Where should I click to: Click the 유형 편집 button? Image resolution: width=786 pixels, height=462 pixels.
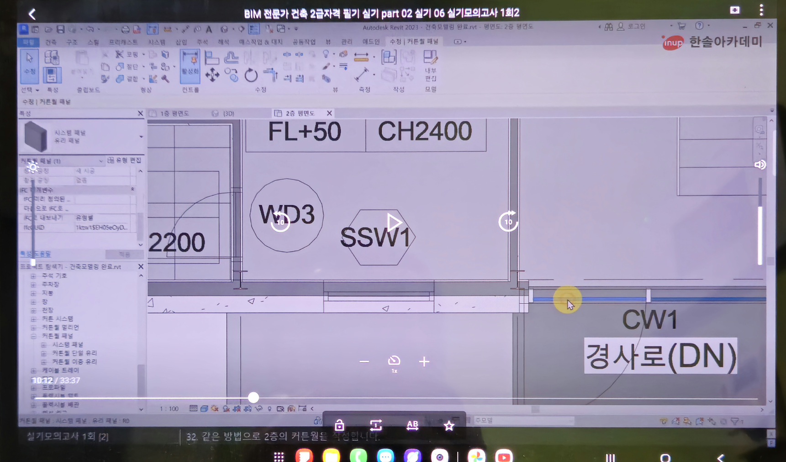[125, 161]
